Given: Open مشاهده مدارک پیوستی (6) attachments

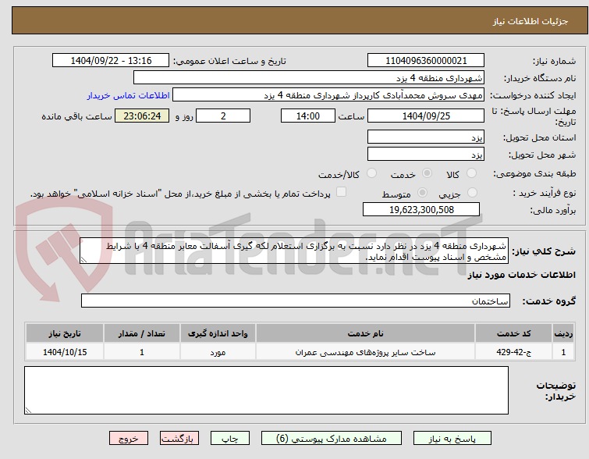Looking at the screenshot, I should click(332, 439).
